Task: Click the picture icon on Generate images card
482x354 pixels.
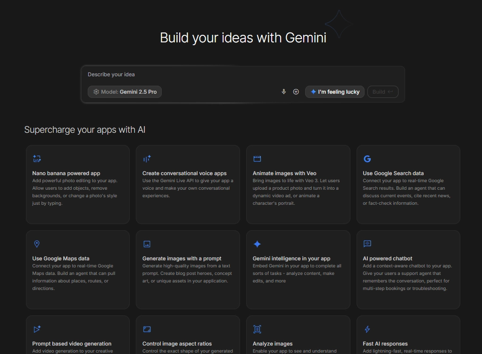Action: pyautogui.click(x=147, y=244)
